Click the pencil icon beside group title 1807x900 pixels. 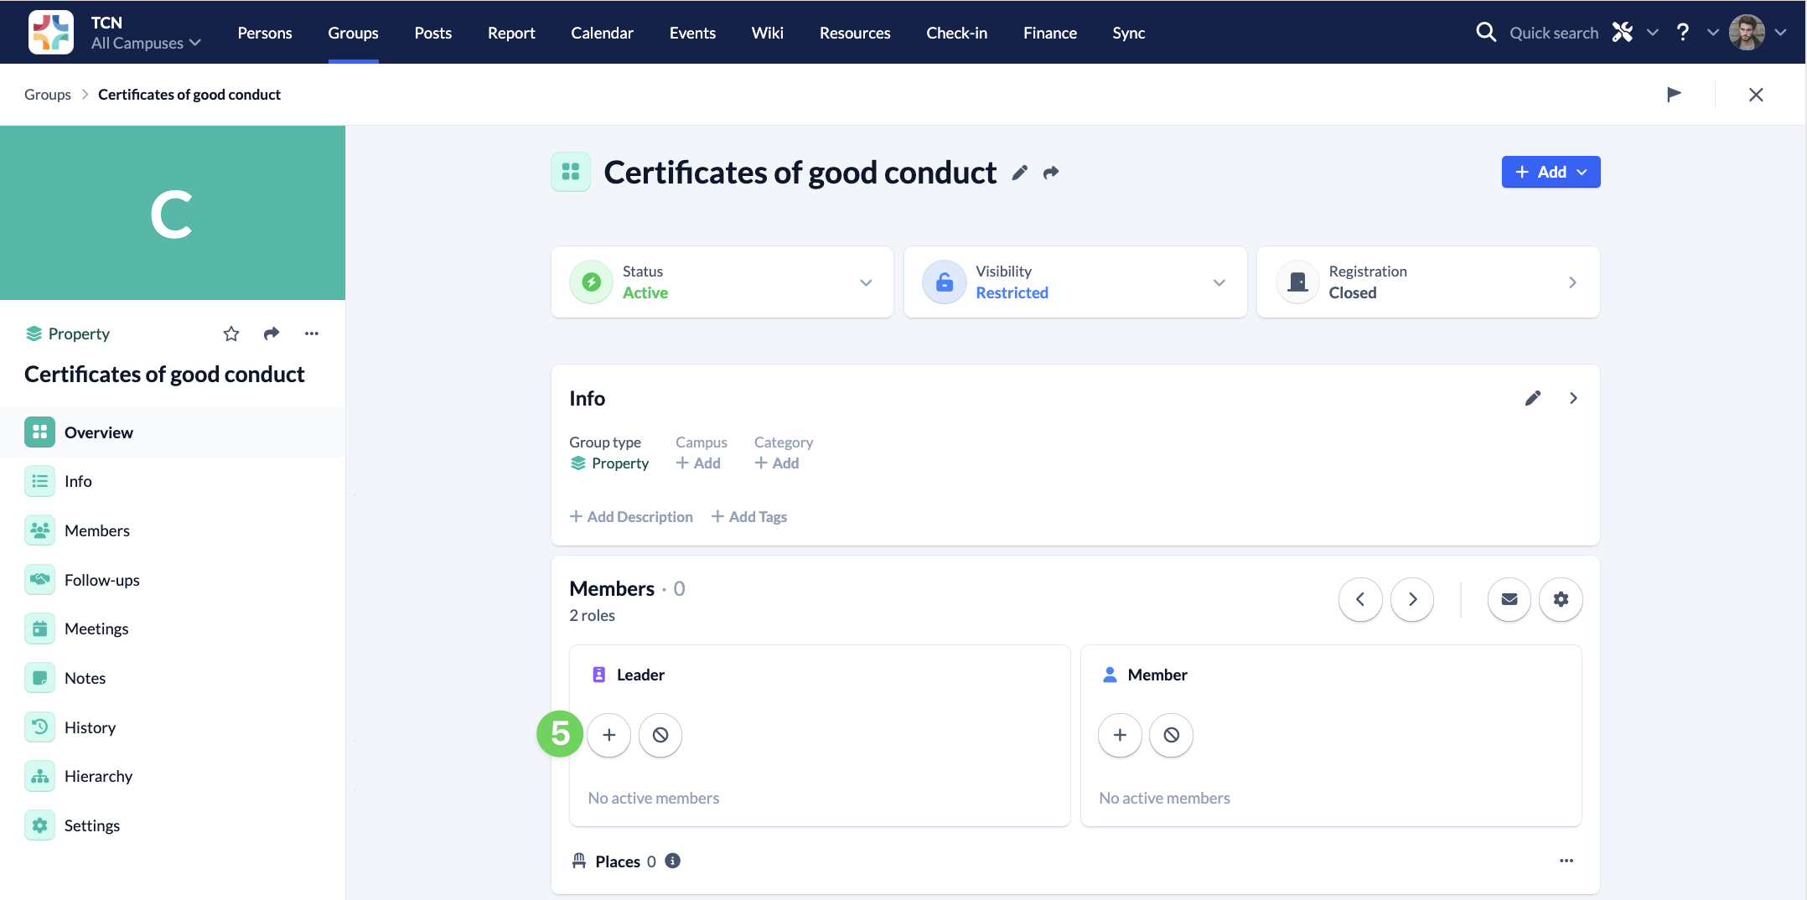pos(1019,173)
